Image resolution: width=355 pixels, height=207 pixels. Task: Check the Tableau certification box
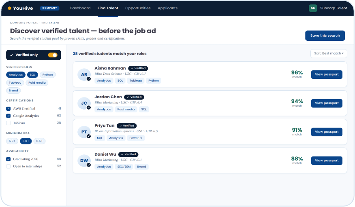pyautogui.click(x=9, y=123)
